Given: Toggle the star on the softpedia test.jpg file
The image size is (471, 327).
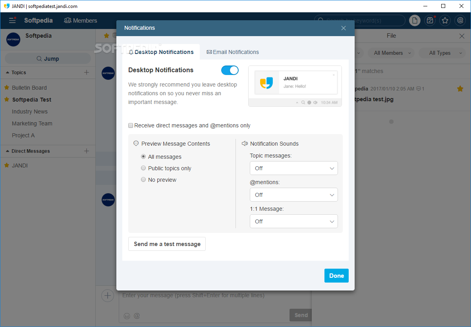Looking at the screenshot, I should (x=460, y=88).
